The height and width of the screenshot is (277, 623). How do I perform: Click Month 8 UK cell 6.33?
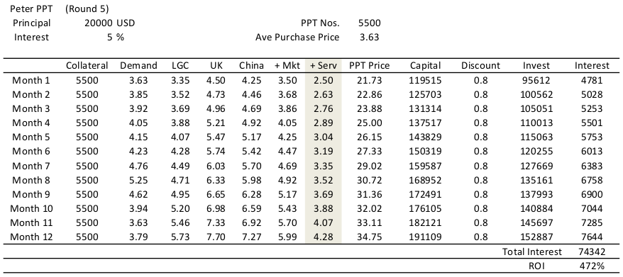tap(216, 180)
